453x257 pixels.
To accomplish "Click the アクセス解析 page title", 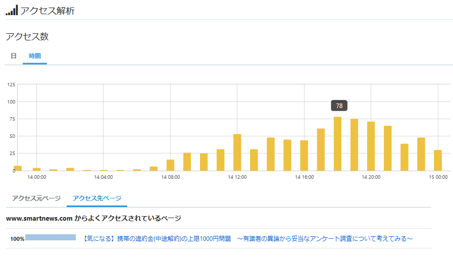I will pyautogui.click(x=47, y=11).
